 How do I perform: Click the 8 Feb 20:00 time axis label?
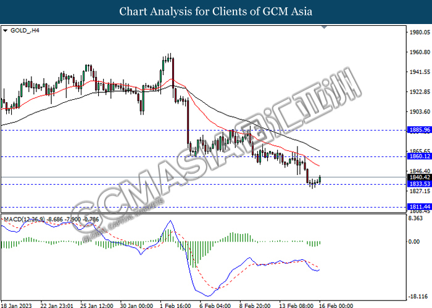pyautogui.click(x=255, y=306)
